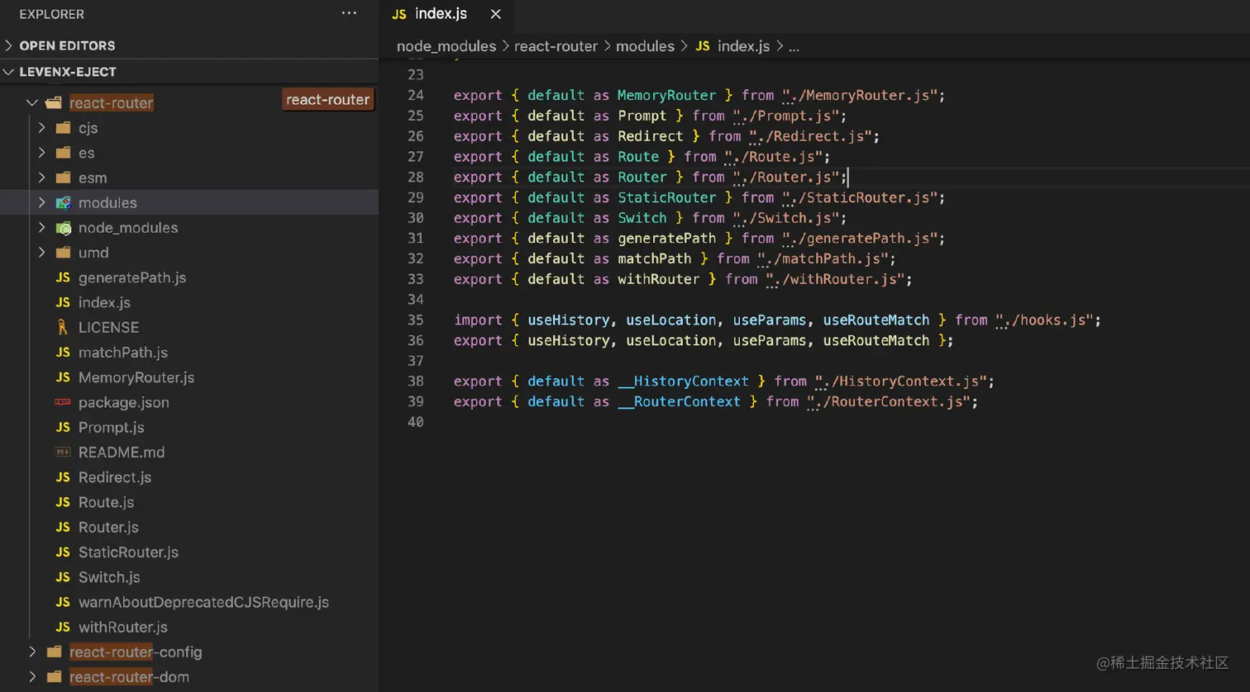1250x692 pixels.
Task: Click the LICENSE file icon
Action: click(63, 328)
